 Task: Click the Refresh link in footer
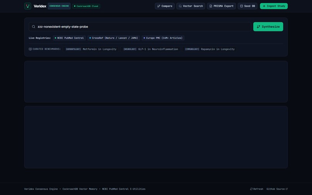point(257,189)
